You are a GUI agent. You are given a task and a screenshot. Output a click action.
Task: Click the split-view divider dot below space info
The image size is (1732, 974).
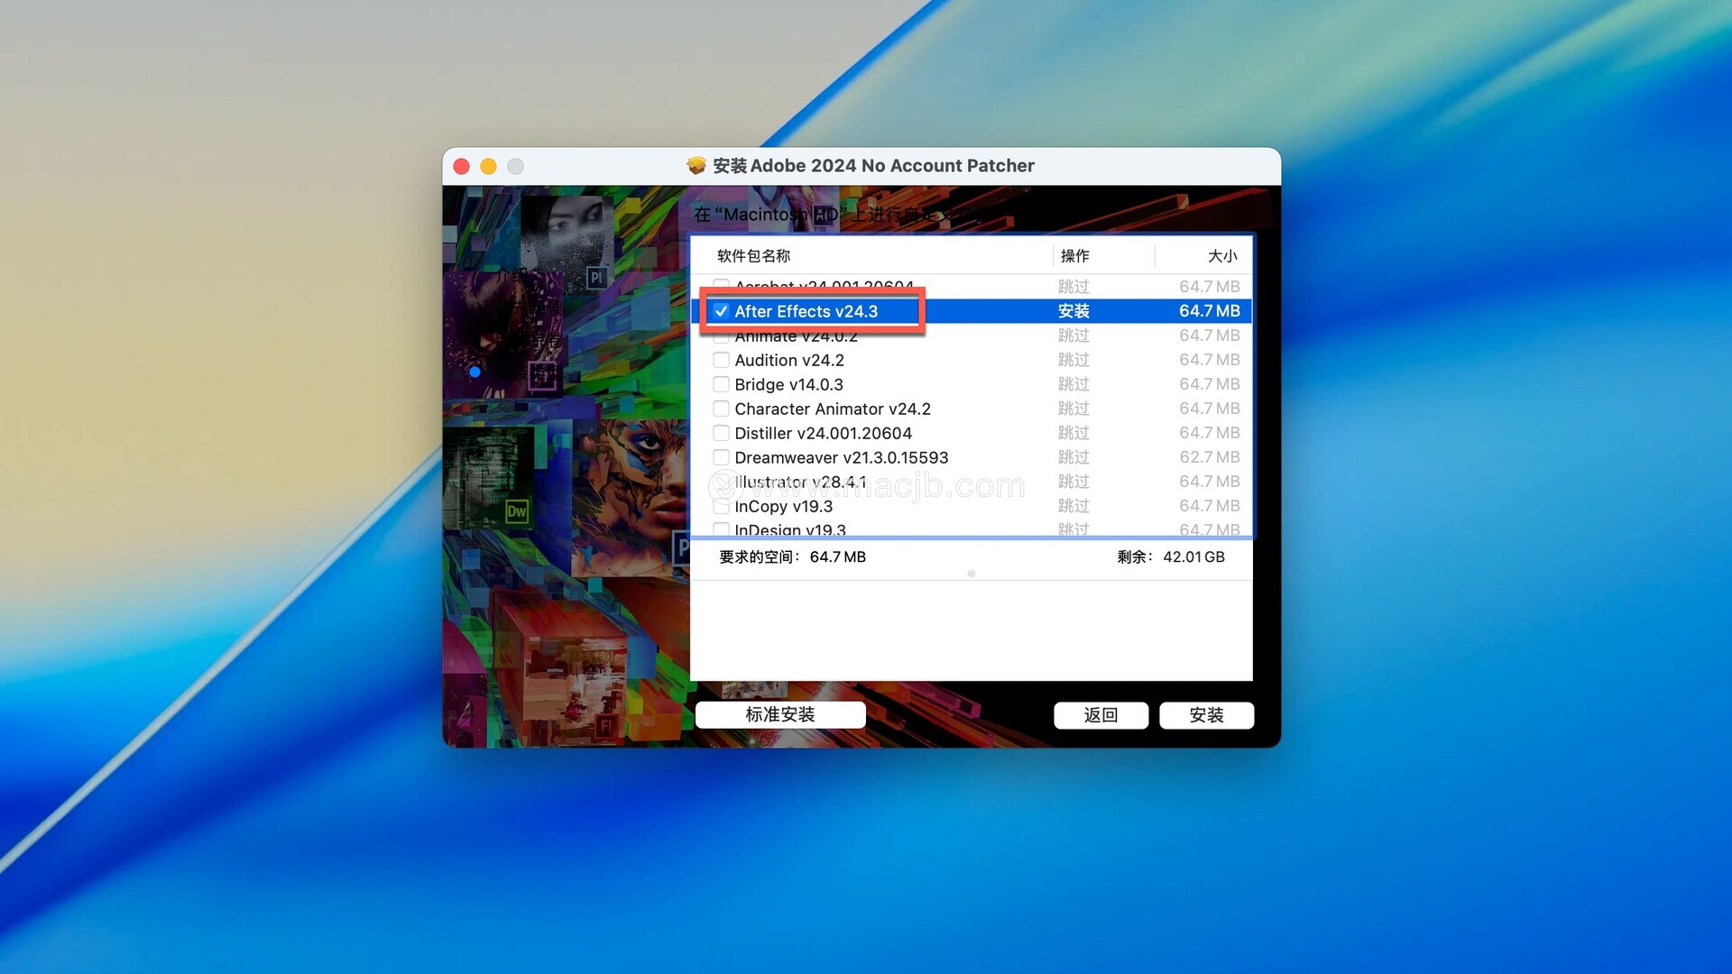click(972, 574)
